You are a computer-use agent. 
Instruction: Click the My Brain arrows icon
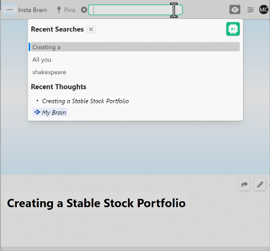(x=37, y=112)
